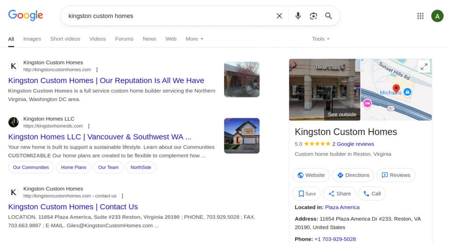449x243 pixels.
Task: Click the NorthSide sitelink chip
Action: coord(141,168)
